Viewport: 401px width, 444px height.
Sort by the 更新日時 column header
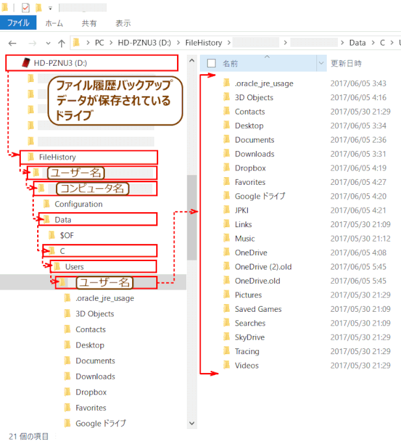(x=346, y=63)
